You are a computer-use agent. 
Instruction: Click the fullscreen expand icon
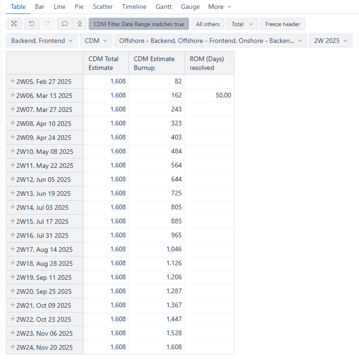click(x=14, y=24)
